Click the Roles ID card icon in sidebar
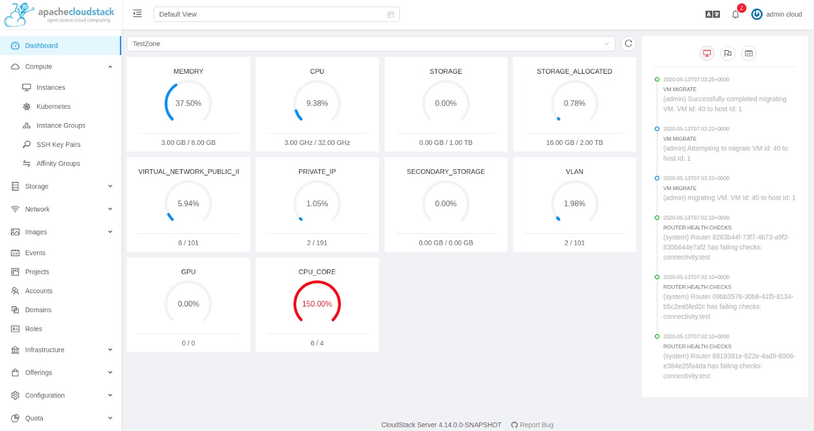814x431 pixels. [x=15, y=329]
